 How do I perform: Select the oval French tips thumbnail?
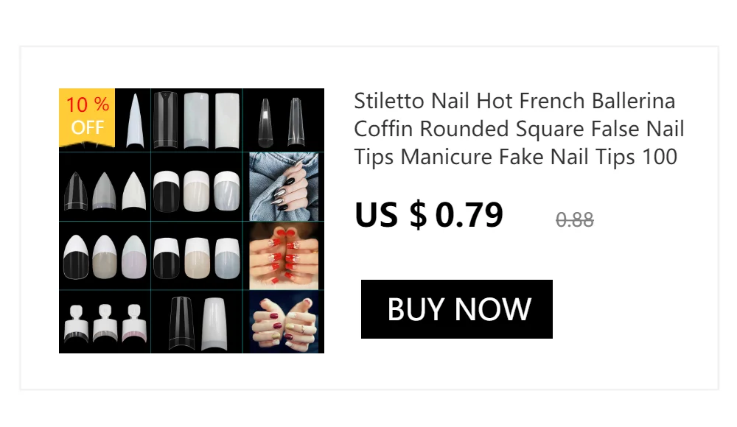tap(105, 256)
